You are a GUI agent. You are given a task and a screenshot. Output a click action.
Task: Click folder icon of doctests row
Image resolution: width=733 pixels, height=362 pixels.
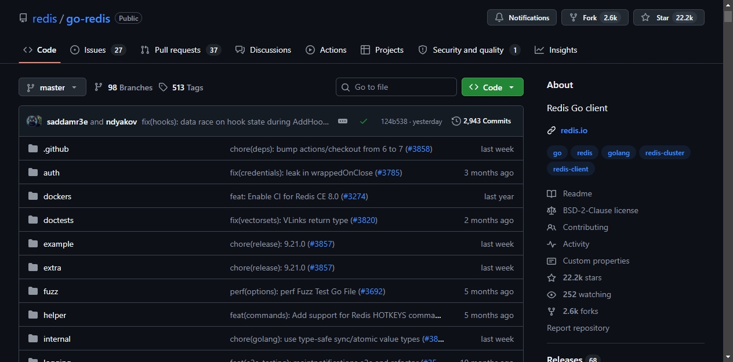(x=33, y=220)
